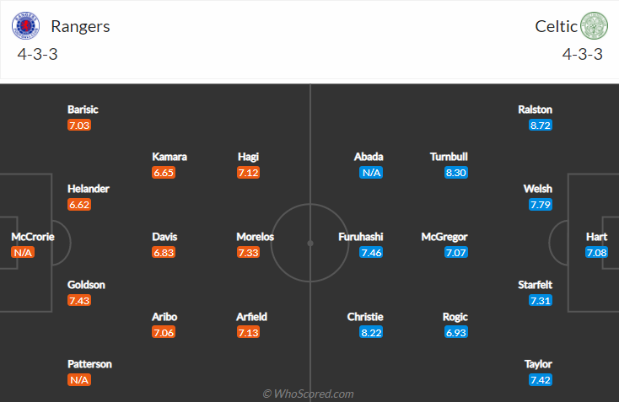Click Morelos' 7.33 rating badge
Screen dimensions: 619x402
[x=248, y=253]
